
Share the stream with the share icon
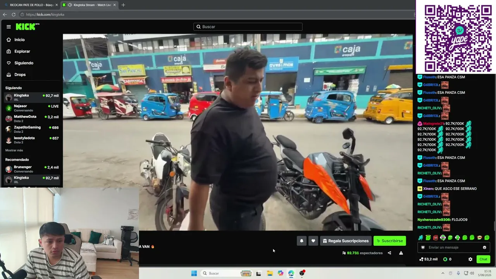tap(389, 253)
